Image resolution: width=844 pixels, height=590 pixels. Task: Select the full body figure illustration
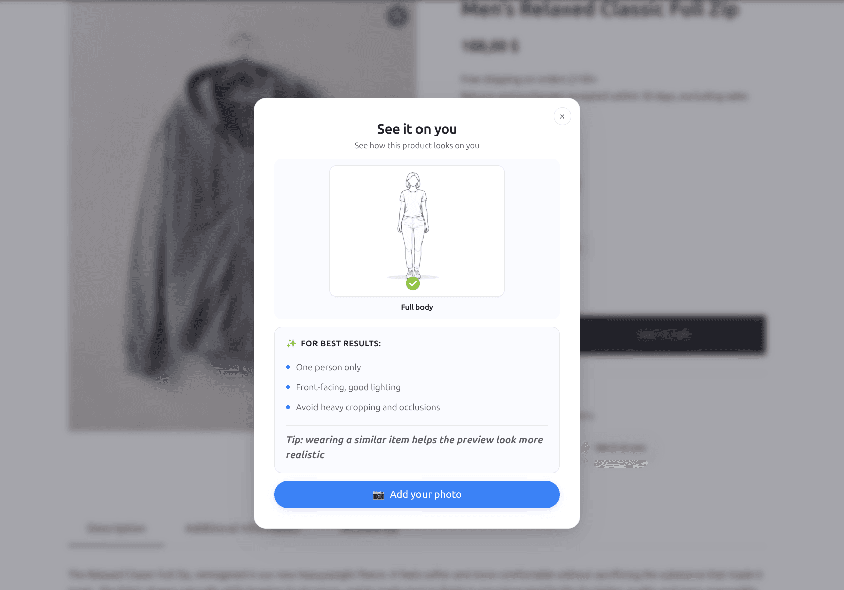[413, 226]
